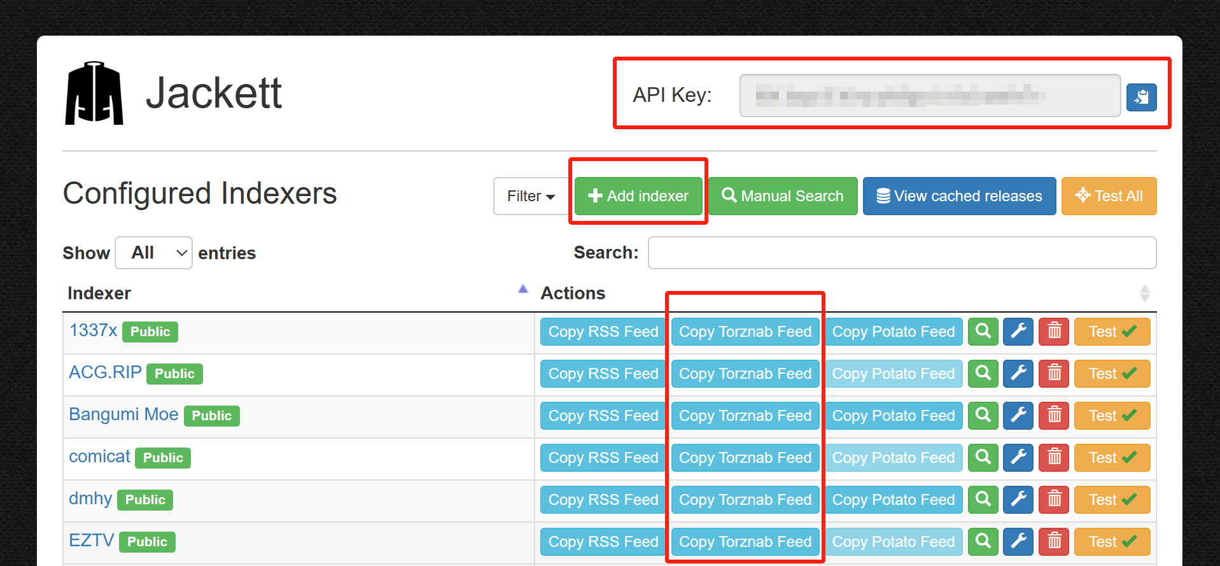
Task: Copy Torznab Feed for ACG.RIP
Action: 745,374
